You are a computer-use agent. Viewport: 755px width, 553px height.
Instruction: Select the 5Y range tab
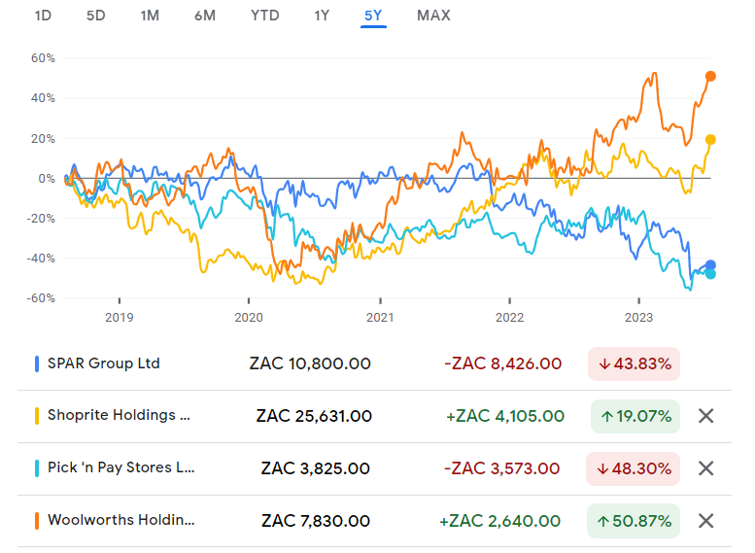(x=373, y=16)
